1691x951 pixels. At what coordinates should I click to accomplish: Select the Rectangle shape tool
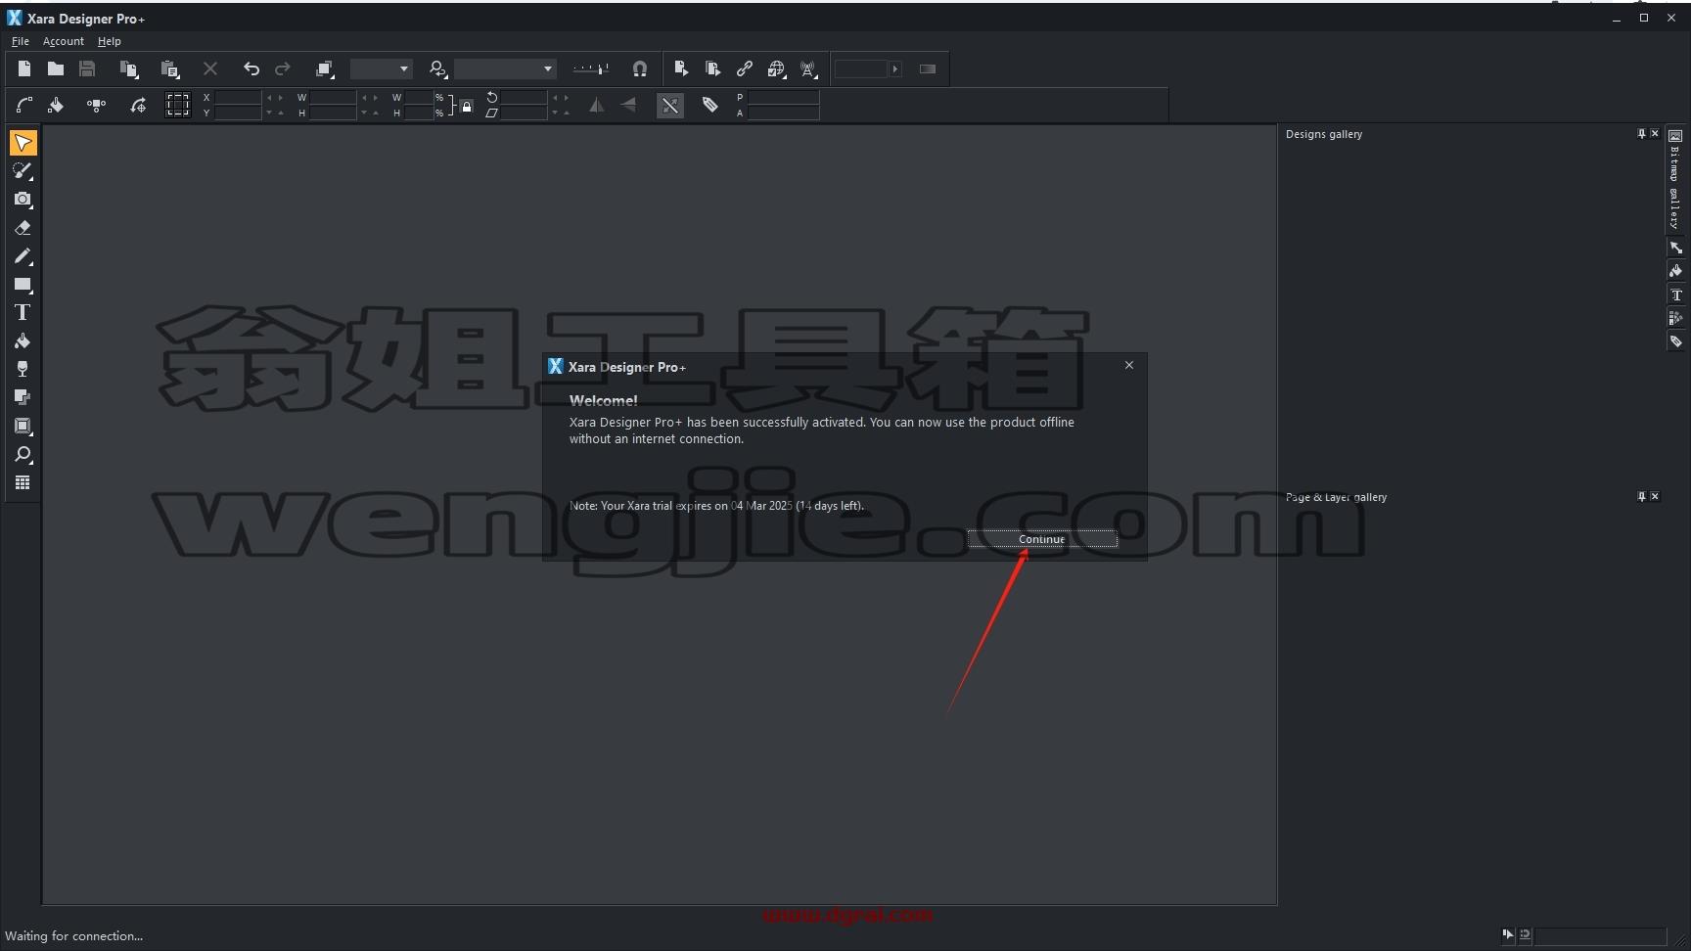23,285
